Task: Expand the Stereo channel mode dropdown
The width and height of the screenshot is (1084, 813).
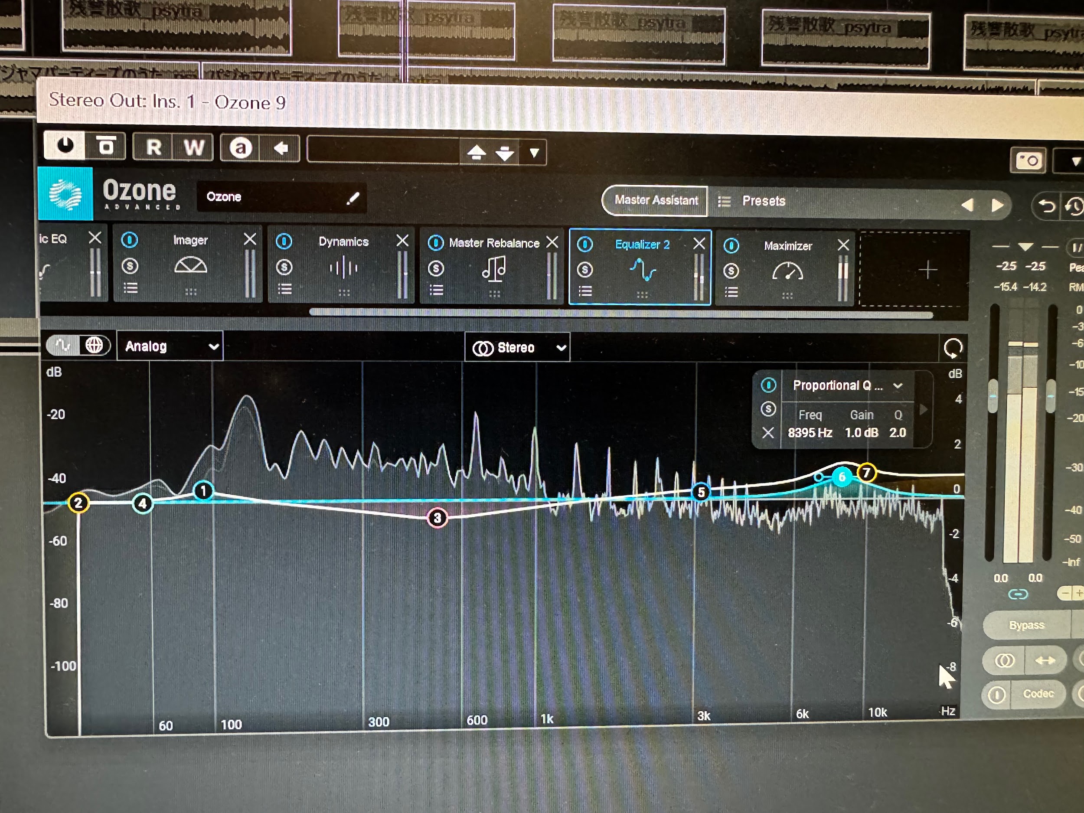Action: 517,348
